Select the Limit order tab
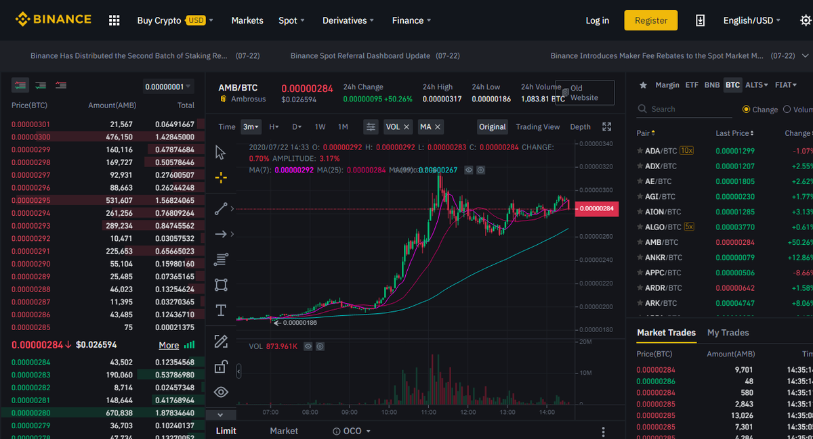The image size is (813, 439). [226, 431]
